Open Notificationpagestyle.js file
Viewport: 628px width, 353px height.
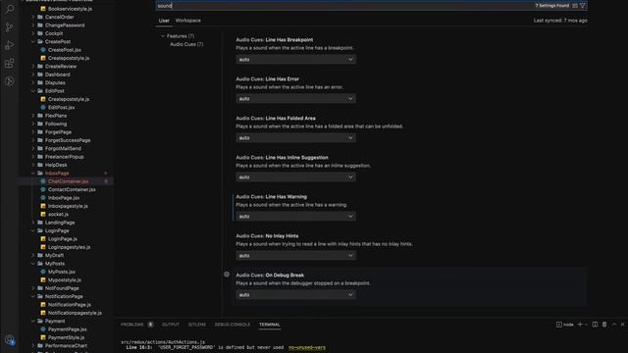(75, 313)
